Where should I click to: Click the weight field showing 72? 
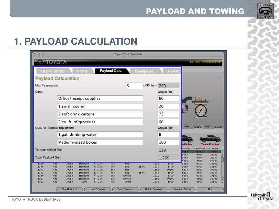pyautogui.click(x=168, y=114)
